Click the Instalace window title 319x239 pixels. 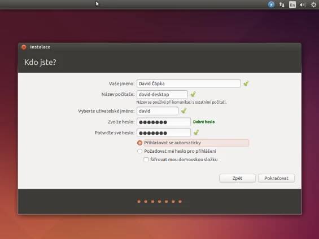coord(40,47)
